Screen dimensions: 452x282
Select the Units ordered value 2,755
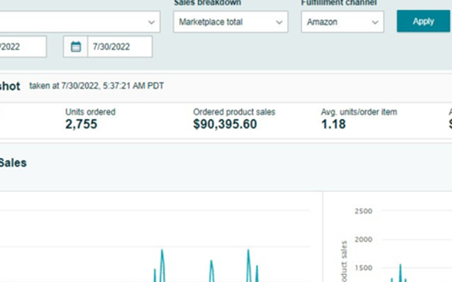81,124
